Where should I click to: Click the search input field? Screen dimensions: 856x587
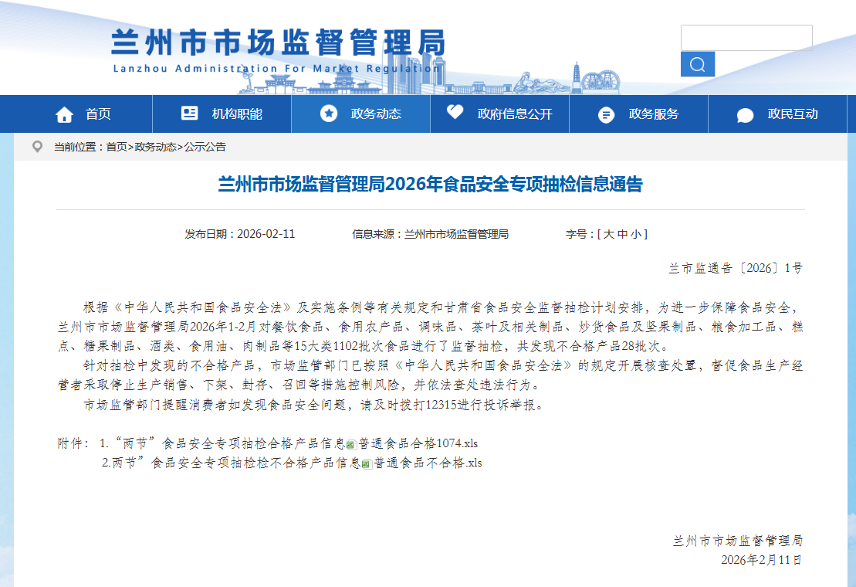click(x=746, y=37)
